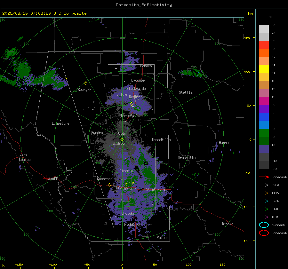Screen dimensions: 288x269
Task: Click the green 31JP arrow icon
Action: coord(264,209)
